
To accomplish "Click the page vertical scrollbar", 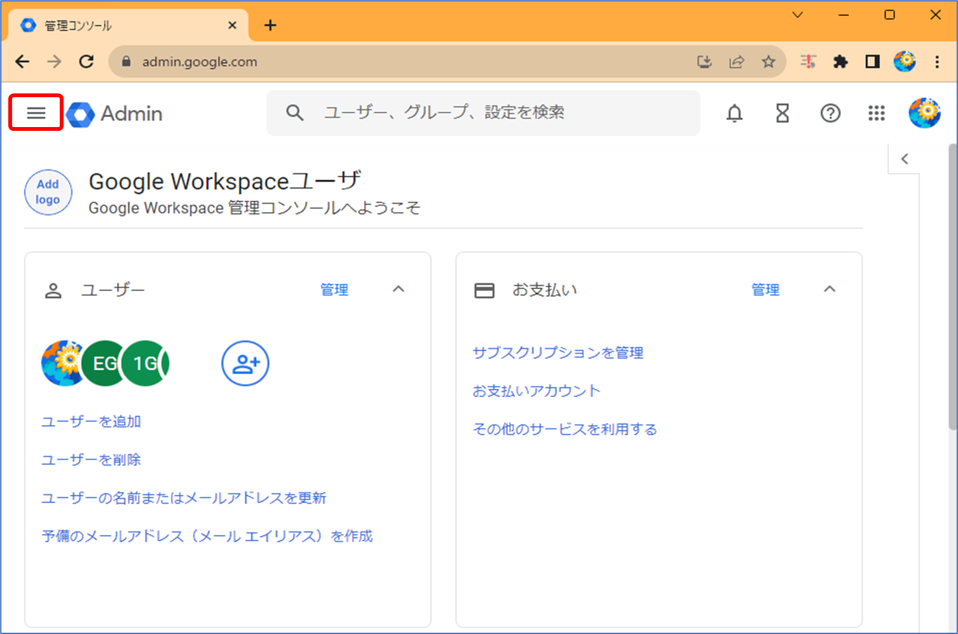I will point(952,287).
